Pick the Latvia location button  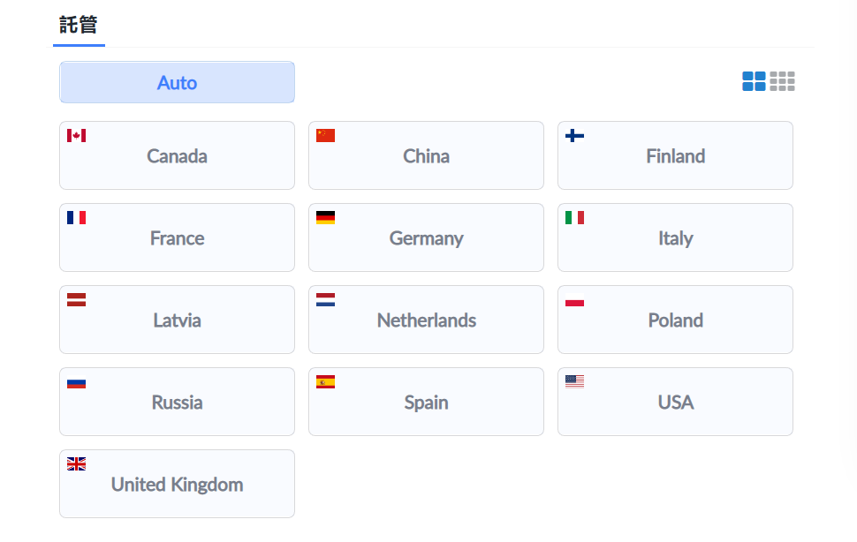[177, 320]
